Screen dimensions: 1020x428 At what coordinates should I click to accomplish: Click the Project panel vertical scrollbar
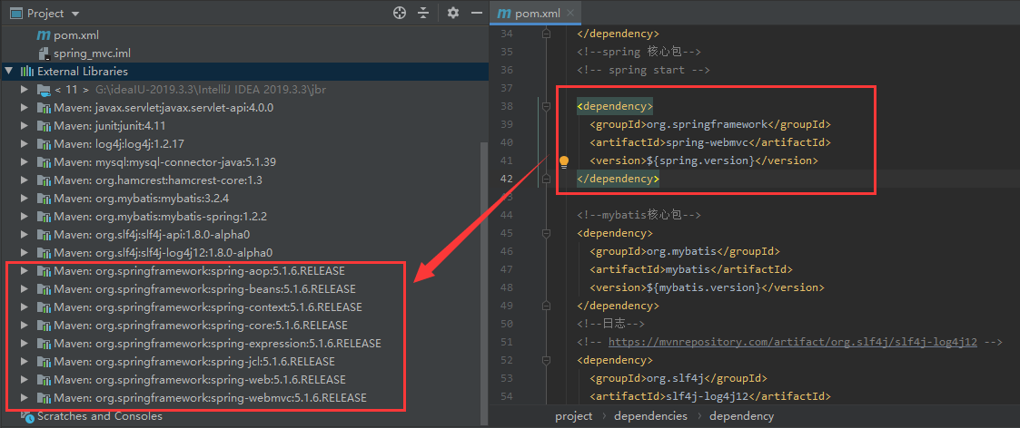[x=483, y=283]
